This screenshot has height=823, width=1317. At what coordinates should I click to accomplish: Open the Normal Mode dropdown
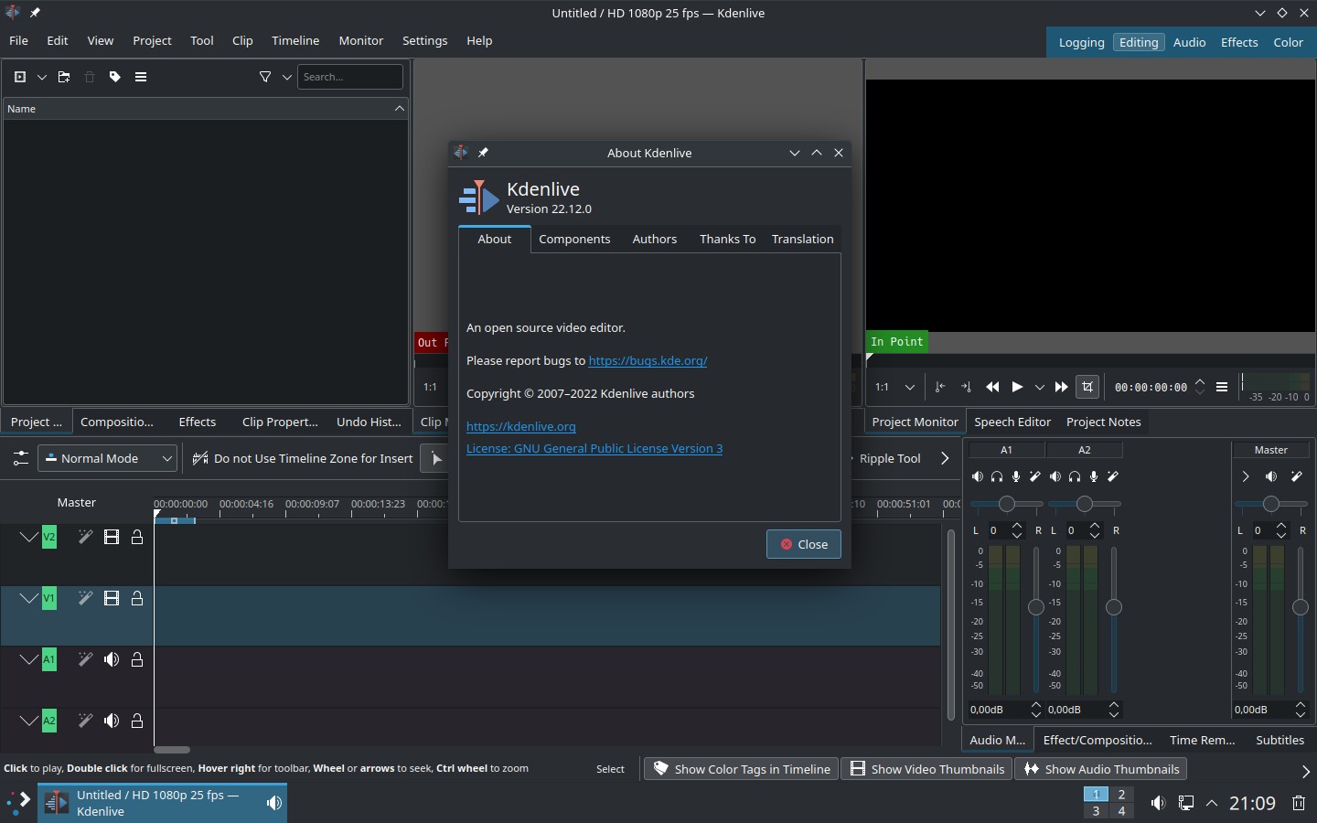pyautogui.click(x=108, y=458)
